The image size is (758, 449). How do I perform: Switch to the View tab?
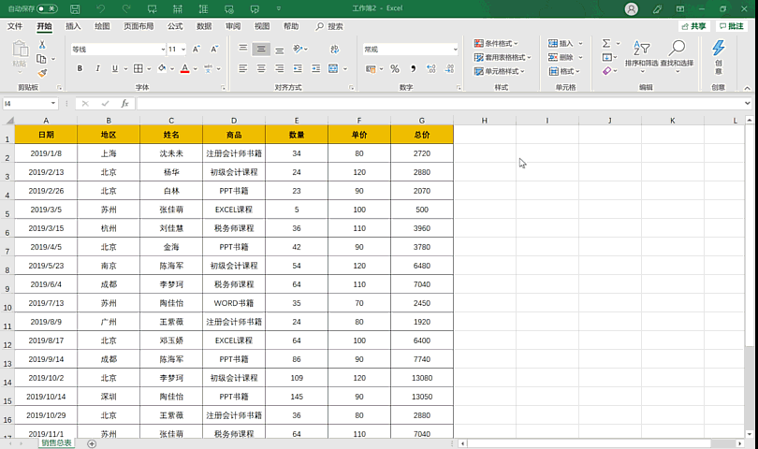pos(262,26)
